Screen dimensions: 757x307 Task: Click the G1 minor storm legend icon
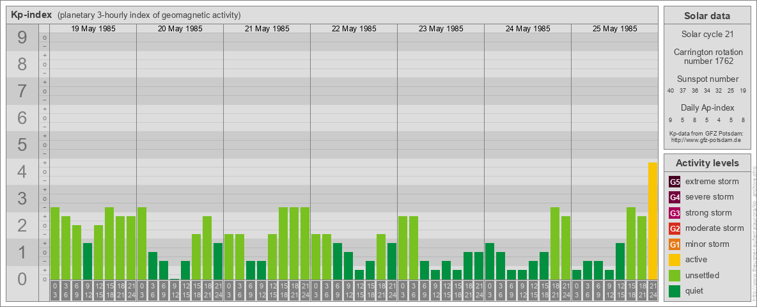(x=675, y=244)
